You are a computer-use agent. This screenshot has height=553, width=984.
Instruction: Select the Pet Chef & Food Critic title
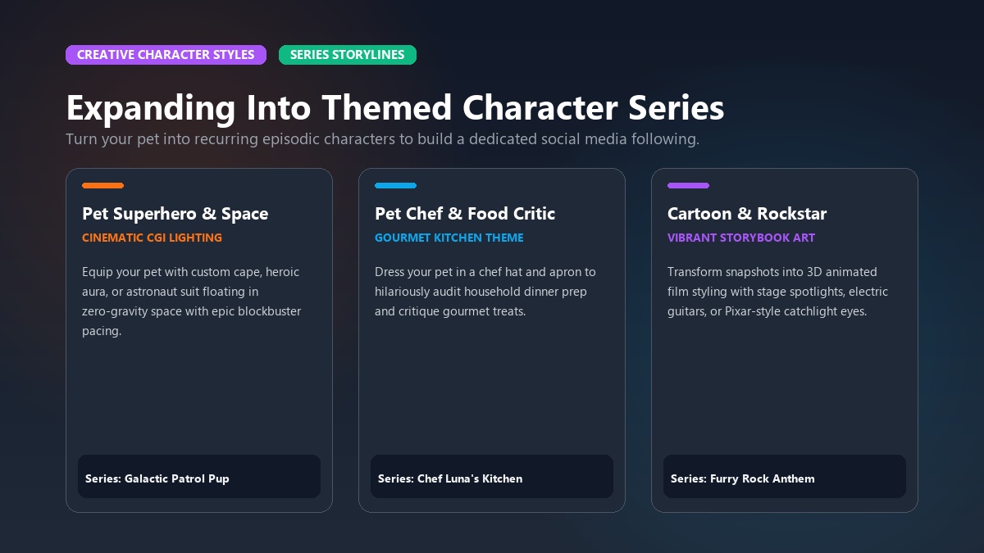coord(465,214)
